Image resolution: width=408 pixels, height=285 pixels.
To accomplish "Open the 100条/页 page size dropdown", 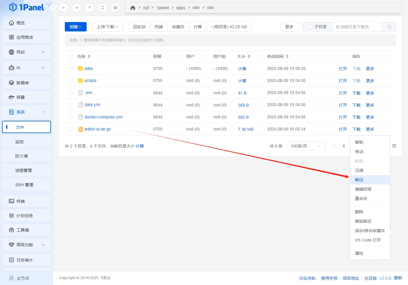I will [x=306, y=146].
